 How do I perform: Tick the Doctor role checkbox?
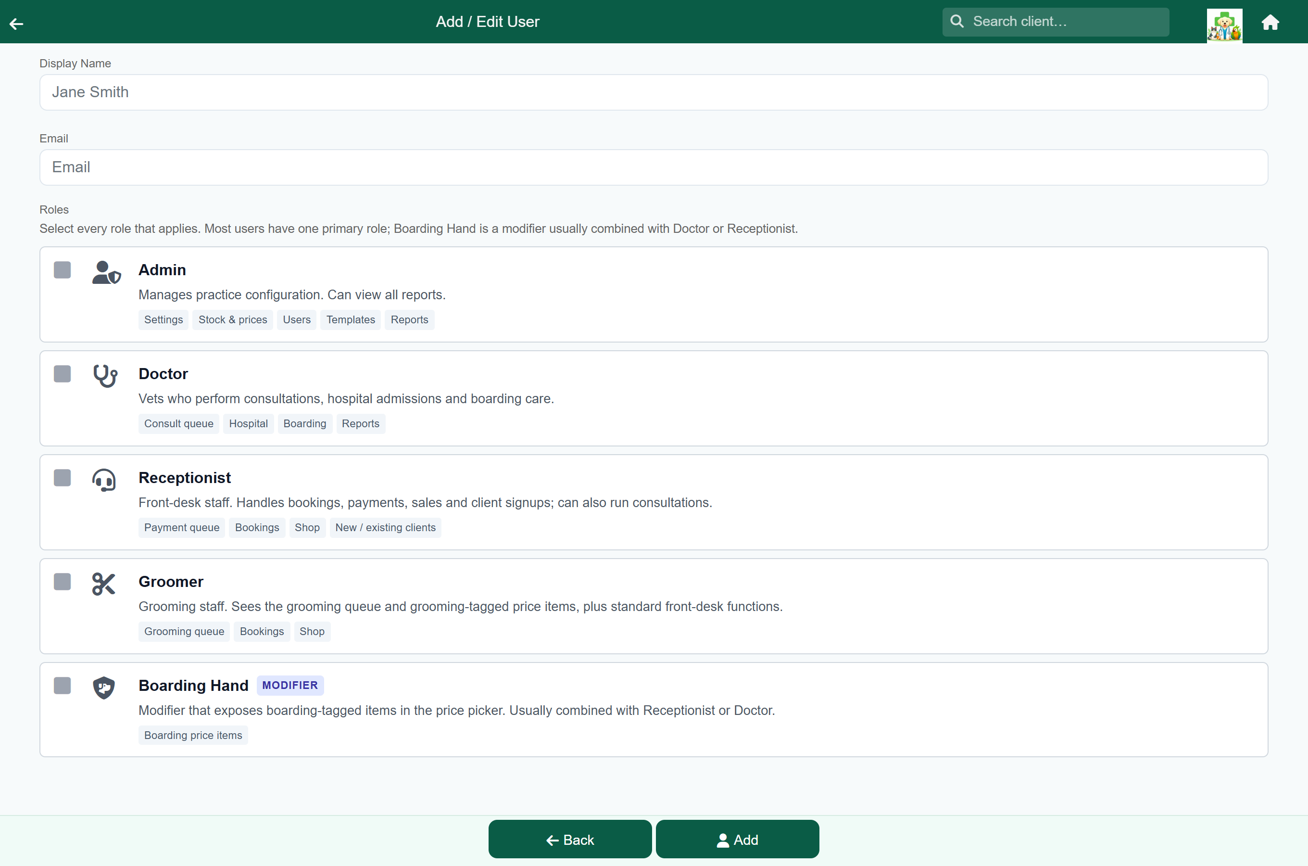coord(63,374)
